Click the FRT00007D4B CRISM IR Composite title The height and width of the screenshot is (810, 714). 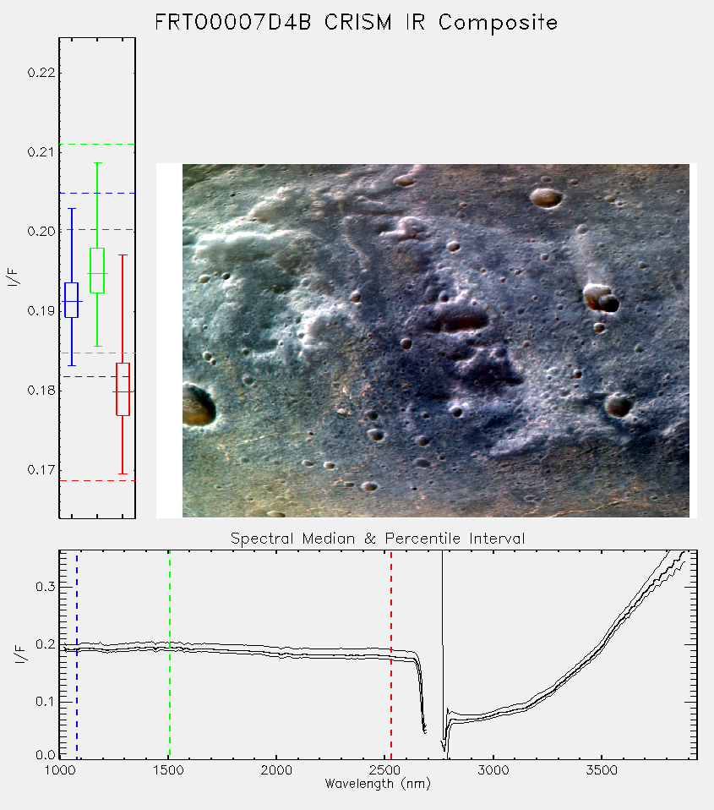click(357, 23)
